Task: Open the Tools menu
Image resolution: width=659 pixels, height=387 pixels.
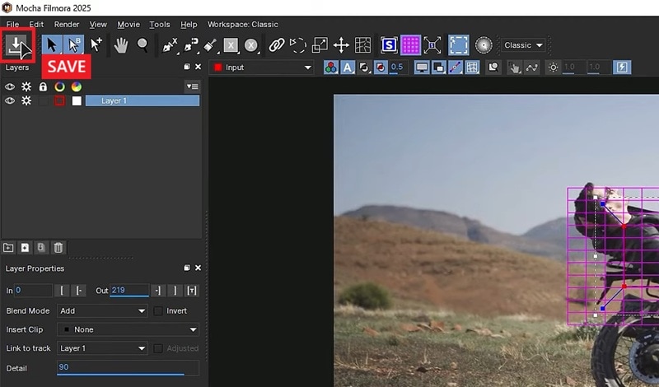Action: pos(160,25)
